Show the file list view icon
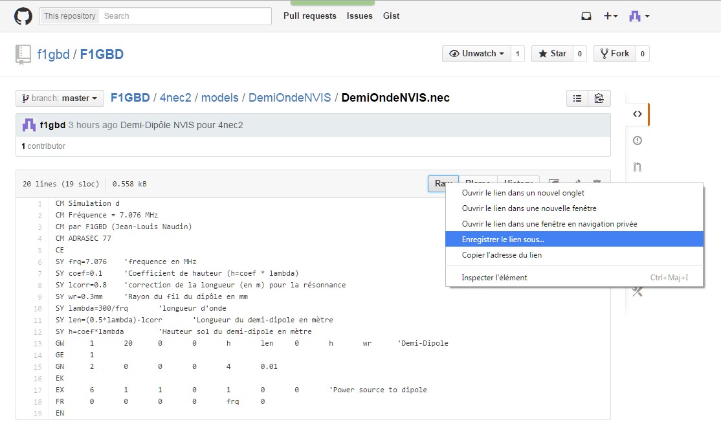 [577, 98]
